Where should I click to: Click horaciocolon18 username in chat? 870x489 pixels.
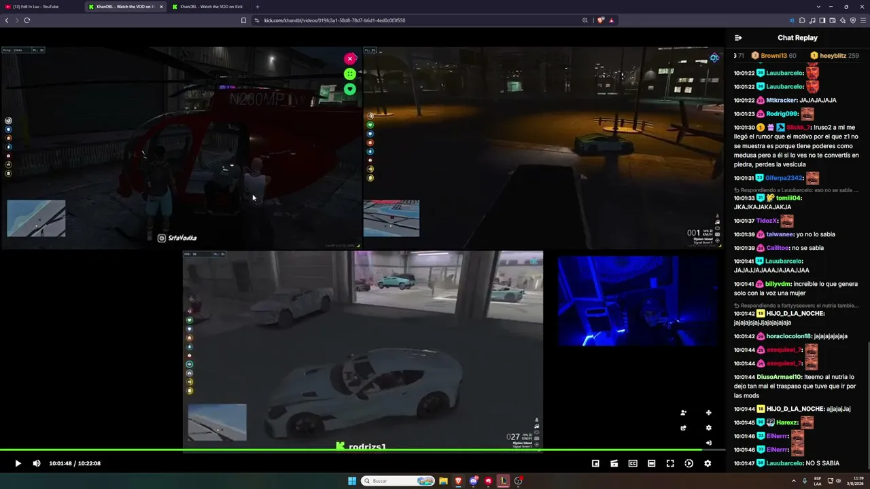[788, 336]
